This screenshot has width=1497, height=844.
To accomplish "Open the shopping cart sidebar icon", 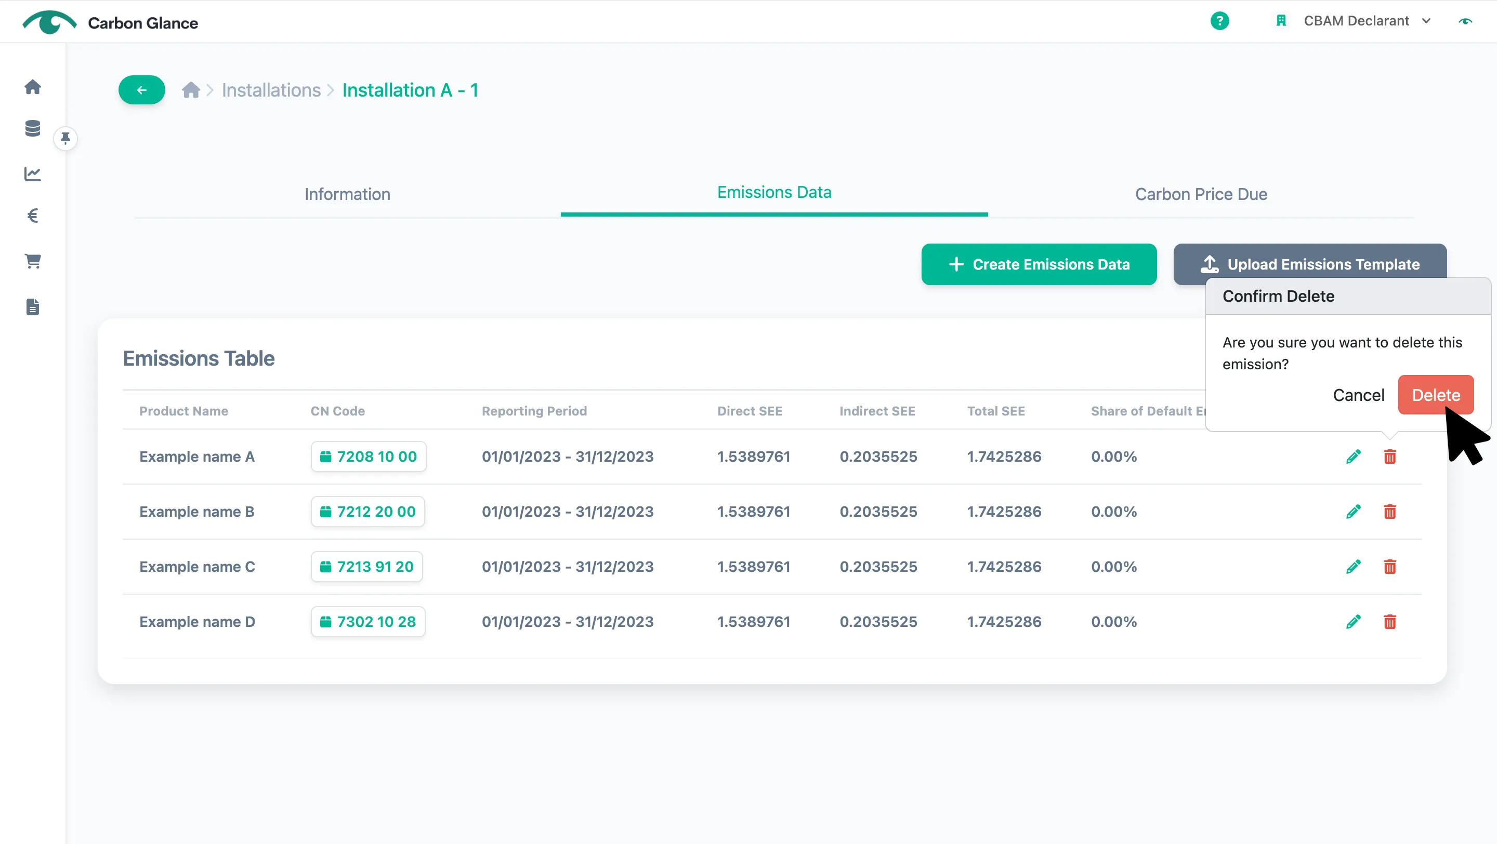I will (33, 261).
